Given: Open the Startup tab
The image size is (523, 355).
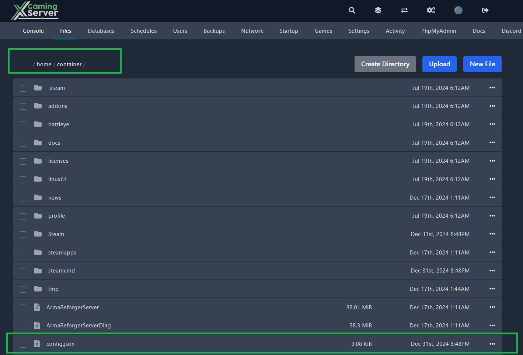Looking at the screenshot, I should 289,31.
